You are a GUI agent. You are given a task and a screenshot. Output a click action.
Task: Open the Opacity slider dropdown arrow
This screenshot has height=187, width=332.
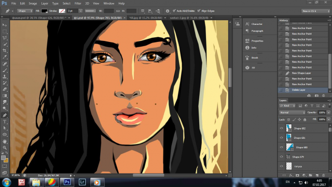328,112
